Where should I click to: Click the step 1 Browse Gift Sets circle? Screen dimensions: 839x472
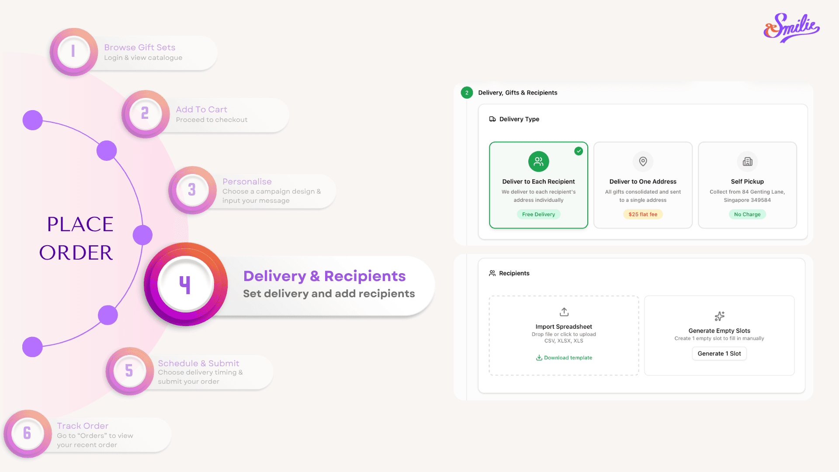click(73, 52)
